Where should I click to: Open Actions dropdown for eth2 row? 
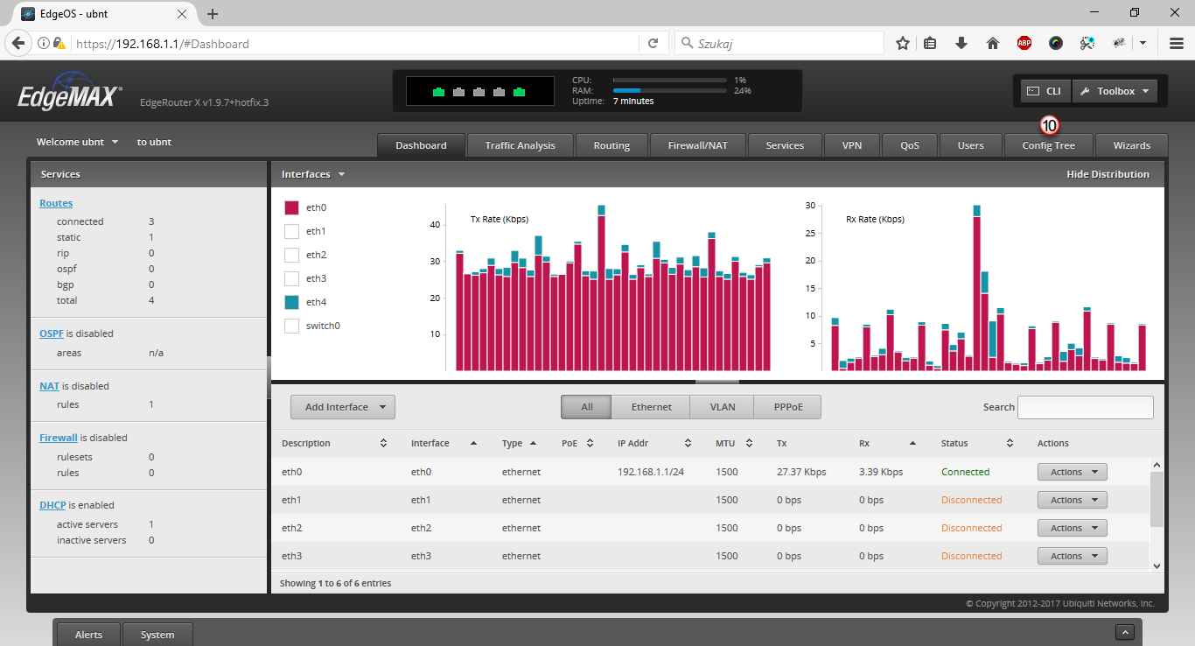point(1073,528)
